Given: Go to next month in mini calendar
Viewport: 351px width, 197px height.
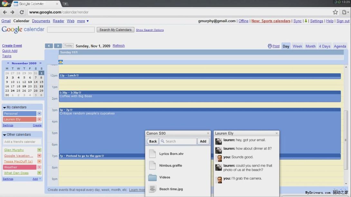Looking at the screenshot, I should (x=40, y=63).
